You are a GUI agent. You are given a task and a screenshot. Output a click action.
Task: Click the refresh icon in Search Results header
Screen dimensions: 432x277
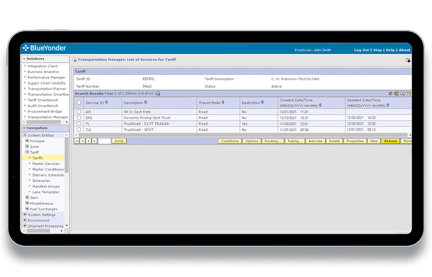[390, 94]
